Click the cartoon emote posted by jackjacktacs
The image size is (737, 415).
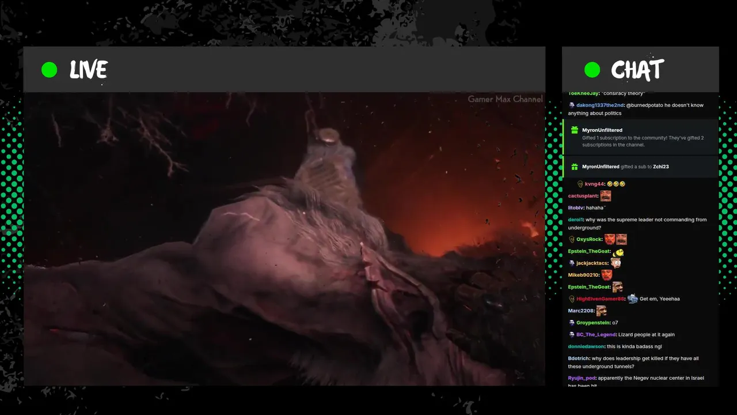616,263
